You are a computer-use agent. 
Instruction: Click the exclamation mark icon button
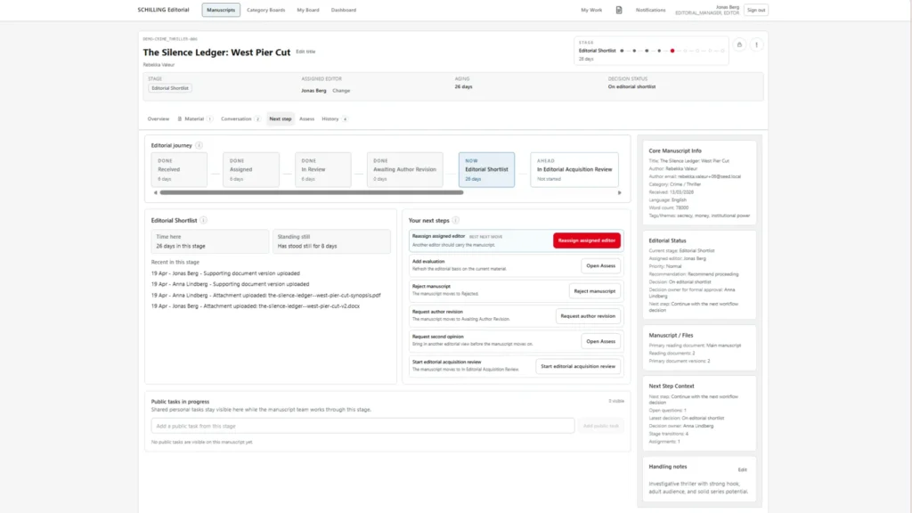point(756,45)
